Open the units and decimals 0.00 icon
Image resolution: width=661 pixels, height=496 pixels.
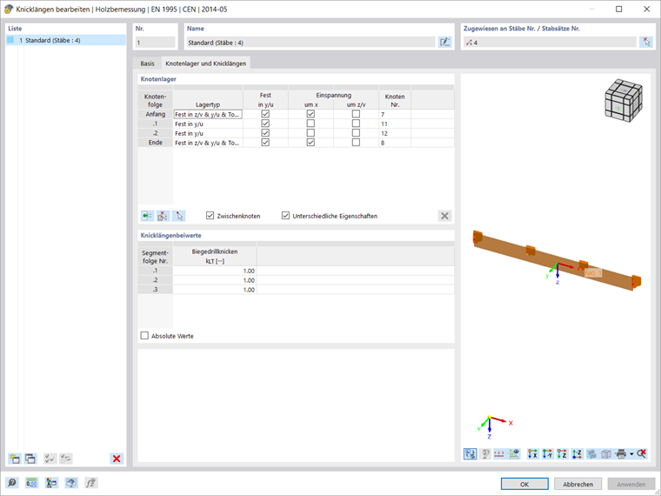31,483
